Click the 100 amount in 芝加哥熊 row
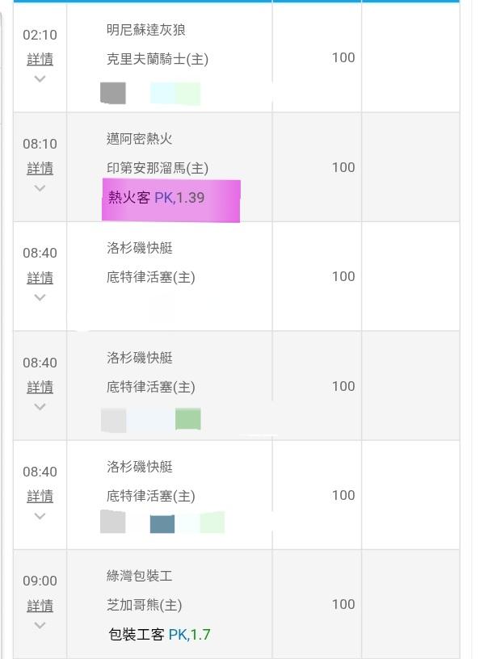 tap(343, 604)
